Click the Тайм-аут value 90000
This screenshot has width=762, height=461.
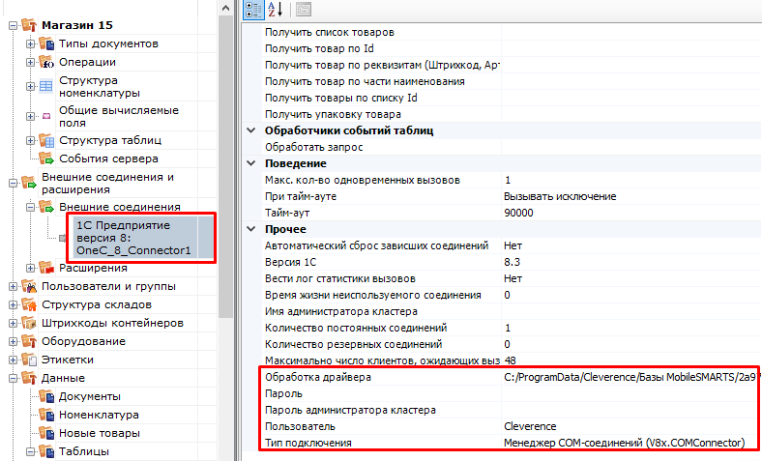coord(630,213)
